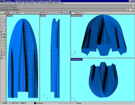Open the Transform menu
The height and width of the screenshot is (105, 135).
31,3
